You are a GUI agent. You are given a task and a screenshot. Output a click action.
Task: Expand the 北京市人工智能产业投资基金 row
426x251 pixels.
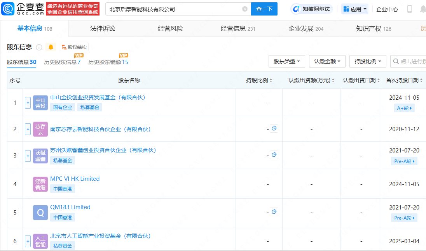click(28, 241)
